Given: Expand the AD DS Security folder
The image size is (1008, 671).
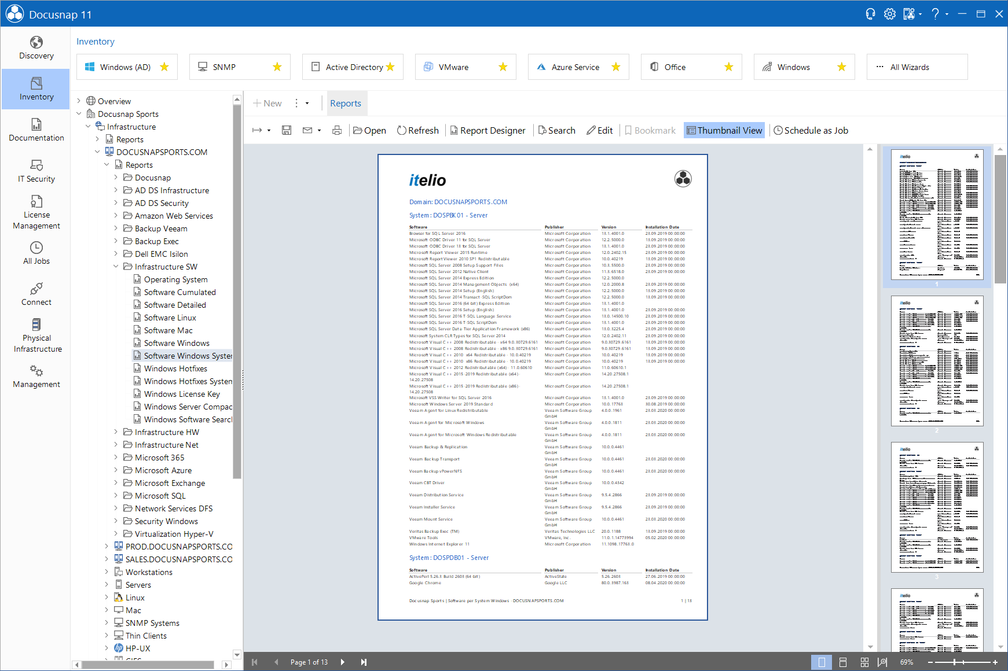Looking at the screenshot, I should tap(116, 203).
